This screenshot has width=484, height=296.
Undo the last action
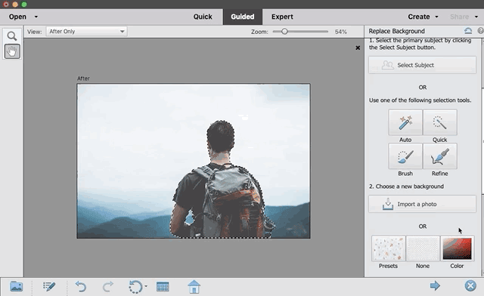(81, 286)
